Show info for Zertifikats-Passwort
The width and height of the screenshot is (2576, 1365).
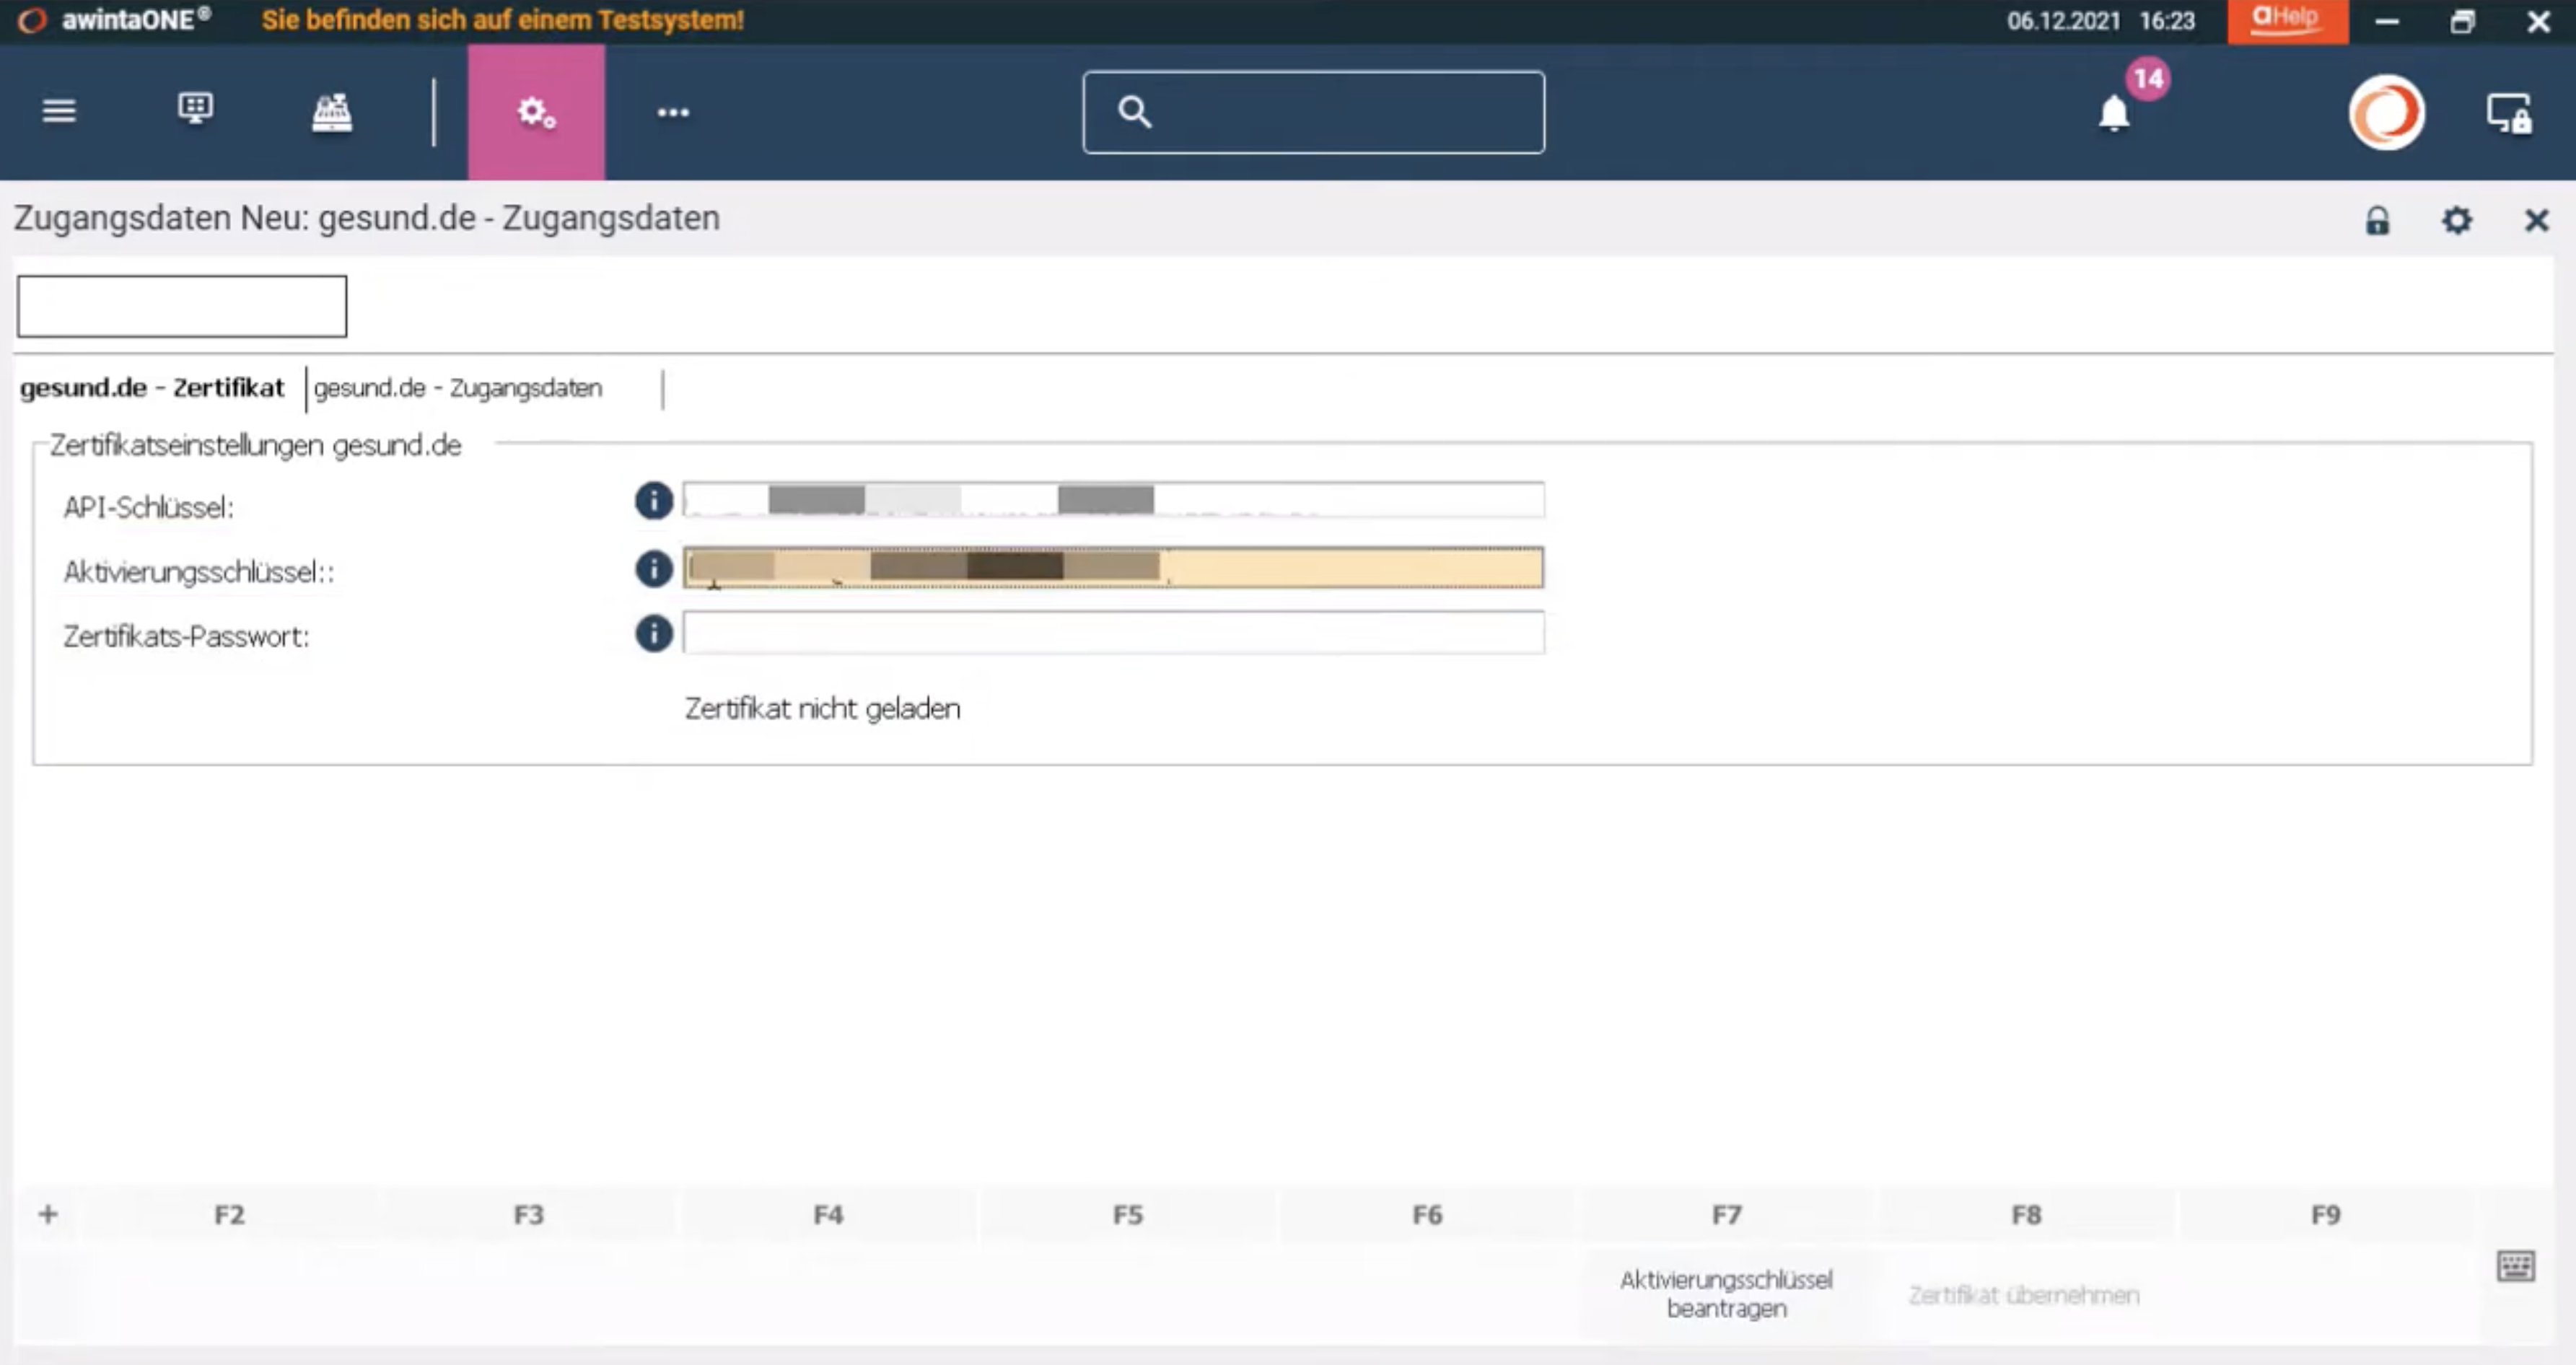[x=653, y=632]
